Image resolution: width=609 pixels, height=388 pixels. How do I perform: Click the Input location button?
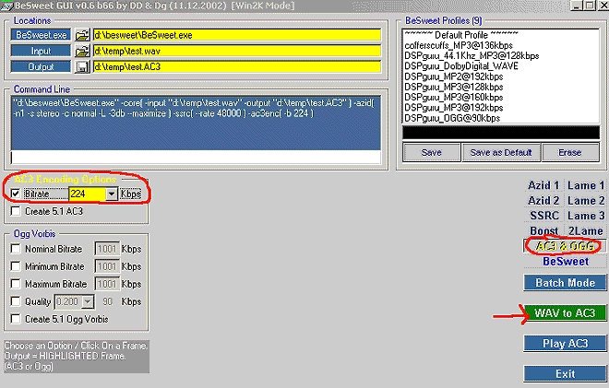(42, 51)
